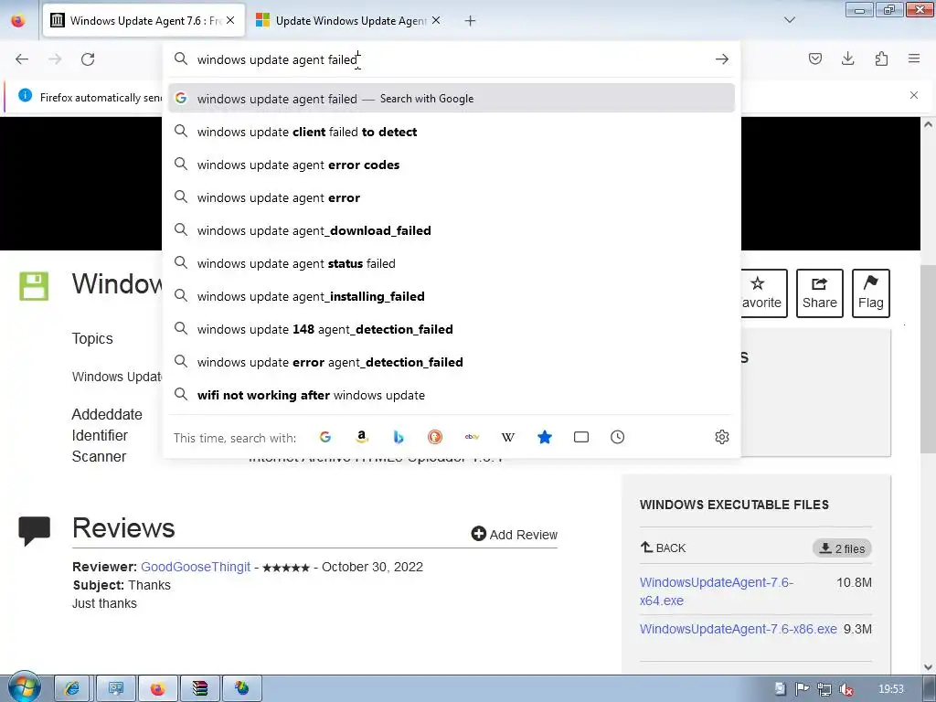Download WindowsUpdateAgent-7.6-x86.exe
This screenshot has width=936, height=702.
[x=738, y=629]
